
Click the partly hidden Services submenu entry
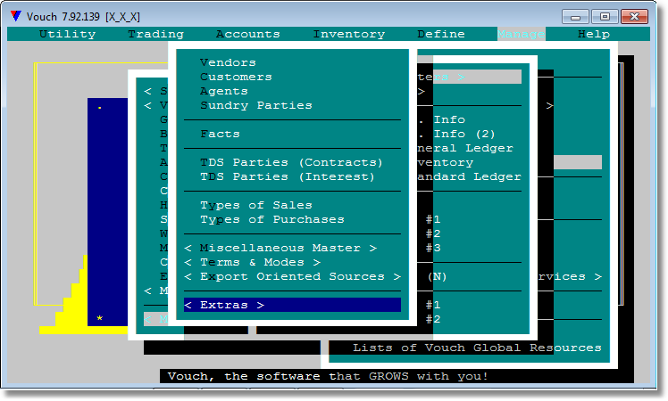click(570, 276)
